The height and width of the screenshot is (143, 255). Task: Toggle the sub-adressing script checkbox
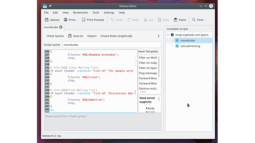point(177,46)
